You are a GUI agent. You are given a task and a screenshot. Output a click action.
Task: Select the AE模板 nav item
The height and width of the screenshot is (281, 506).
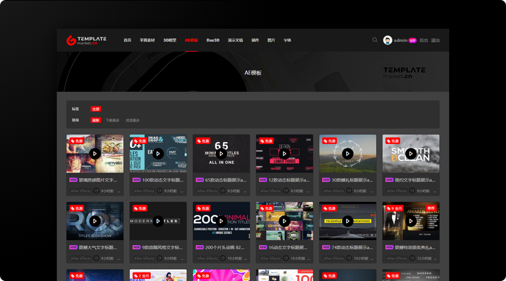click(x=191, y=40)
